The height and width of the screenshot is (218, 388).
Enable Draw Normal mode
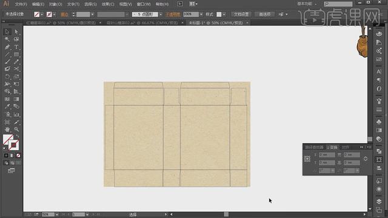click(x=6, y=163)
